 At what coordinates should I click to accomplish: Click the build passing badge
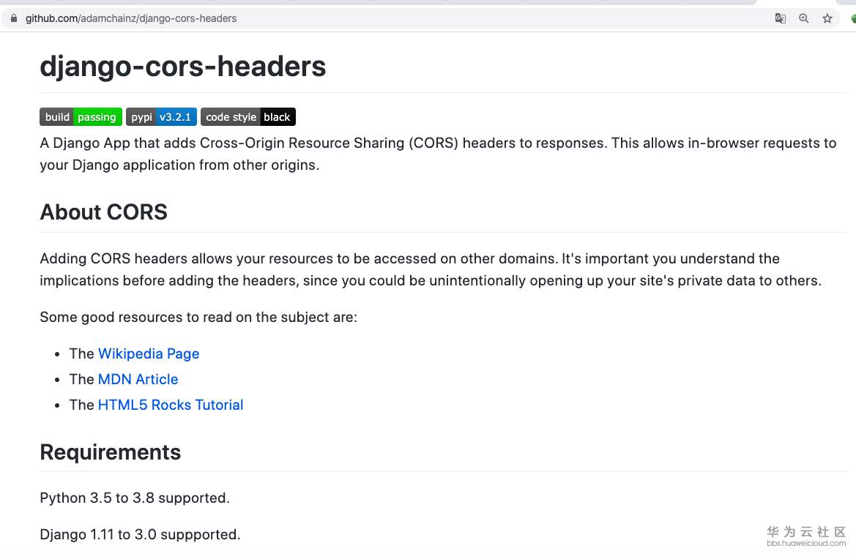[81, 117]
